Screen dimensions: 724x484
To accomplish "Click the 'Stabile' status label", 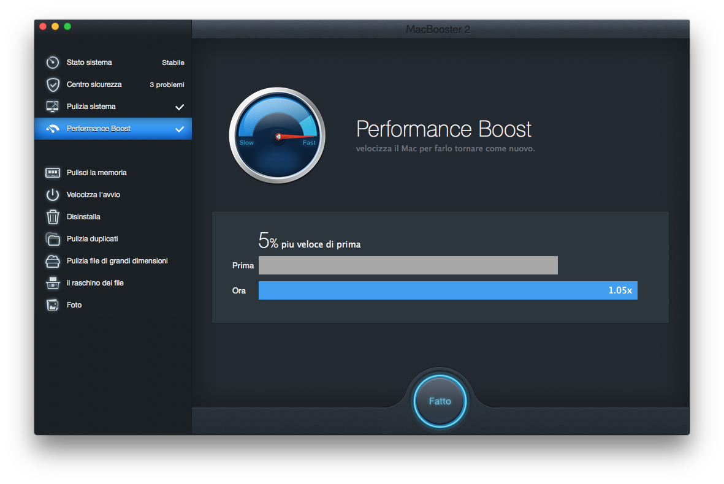I will (173, 62).
